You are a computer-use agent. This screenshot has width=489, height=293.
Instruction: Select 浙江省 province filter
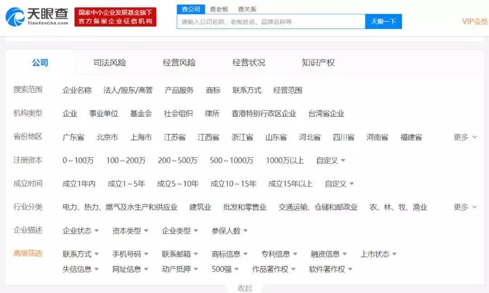click(242, 137)
